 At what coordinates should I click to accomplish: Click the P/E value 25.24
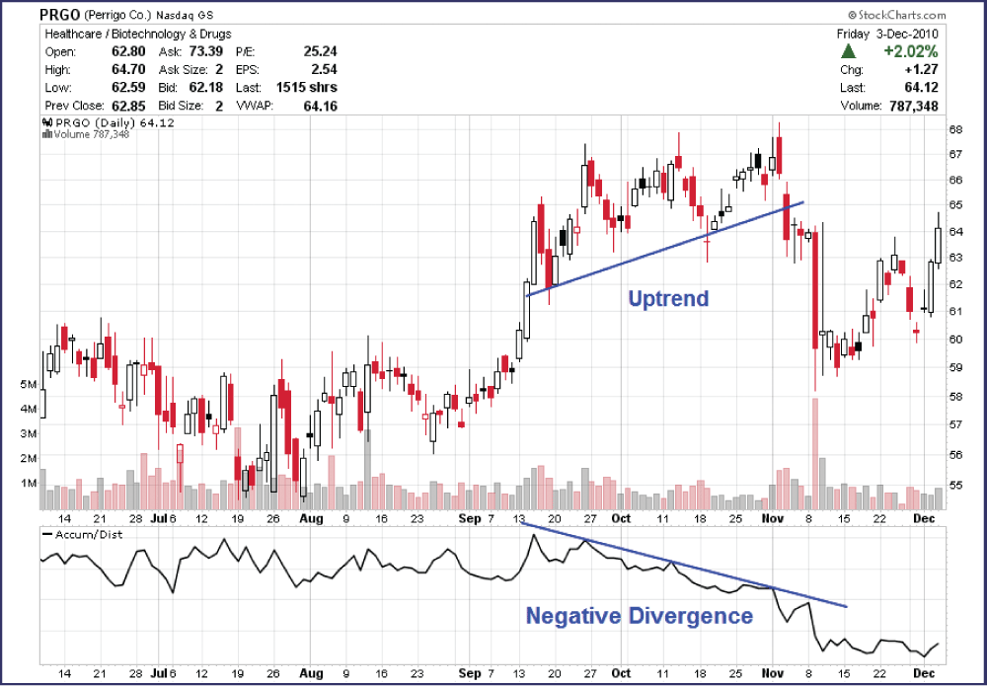[321, 52]
